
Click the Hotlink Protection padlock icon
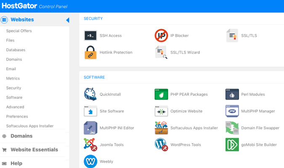90,52
